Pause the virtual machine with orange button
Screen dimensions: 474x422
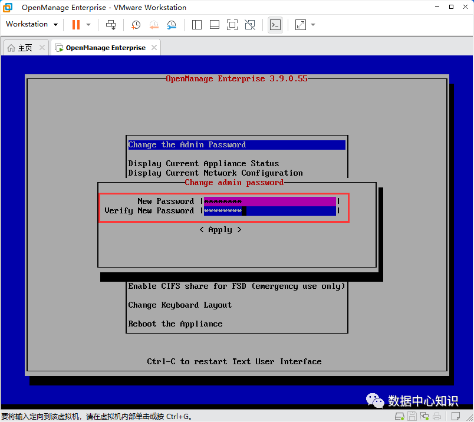(x=76, y=25)
